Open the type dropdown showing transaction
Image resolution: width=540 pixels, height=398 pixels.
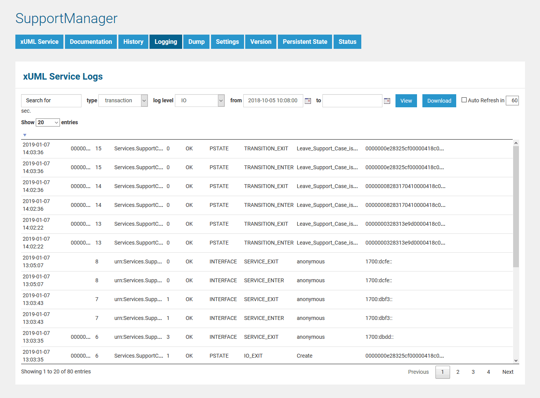click(x=123, y=100)
